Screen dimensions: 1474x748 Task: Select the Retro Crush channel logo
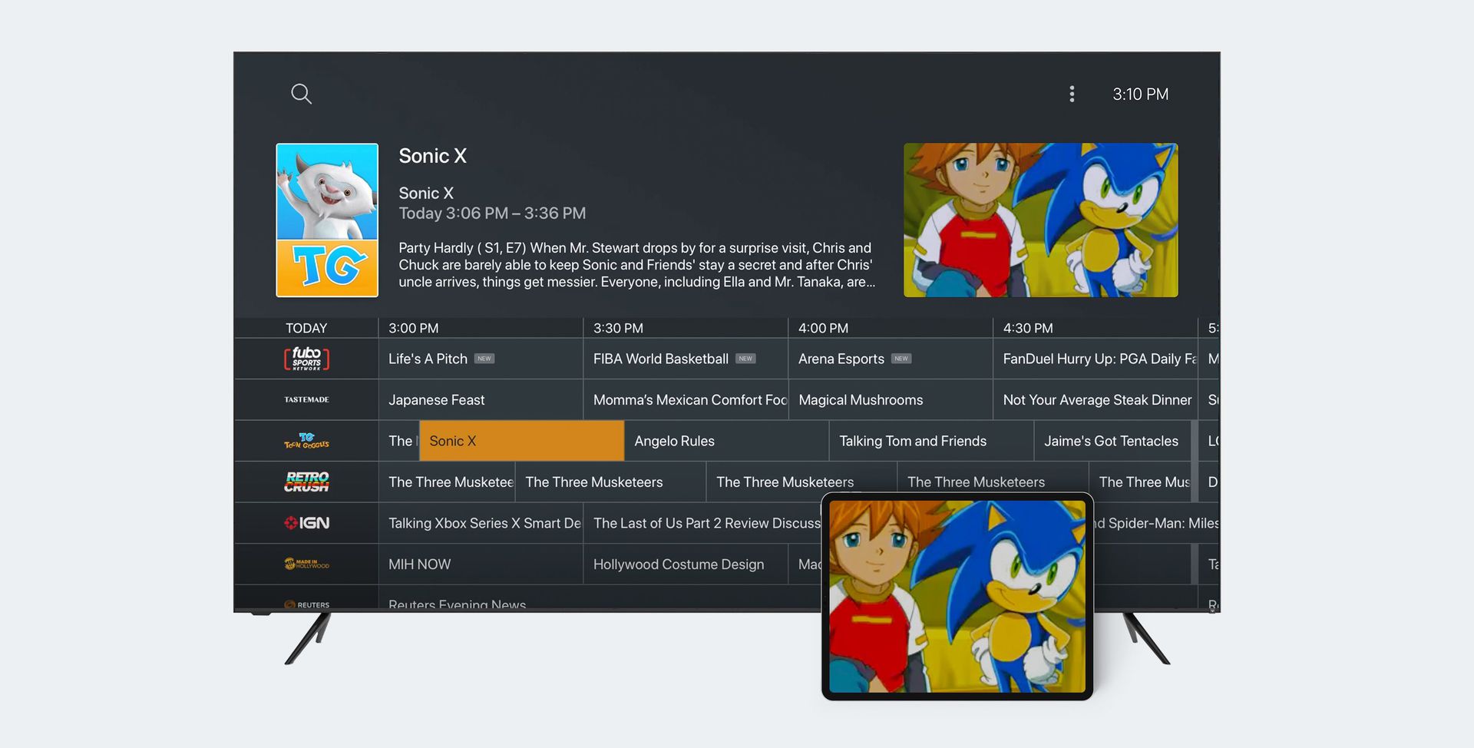[306, 482]
